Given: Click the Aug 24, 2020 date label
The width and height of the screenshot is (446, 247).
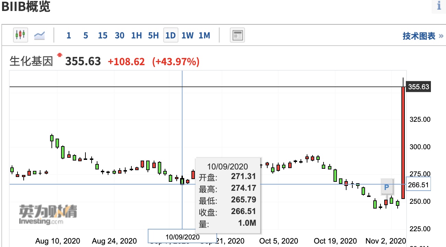Looking at the screenshot, I should [114, 241].
